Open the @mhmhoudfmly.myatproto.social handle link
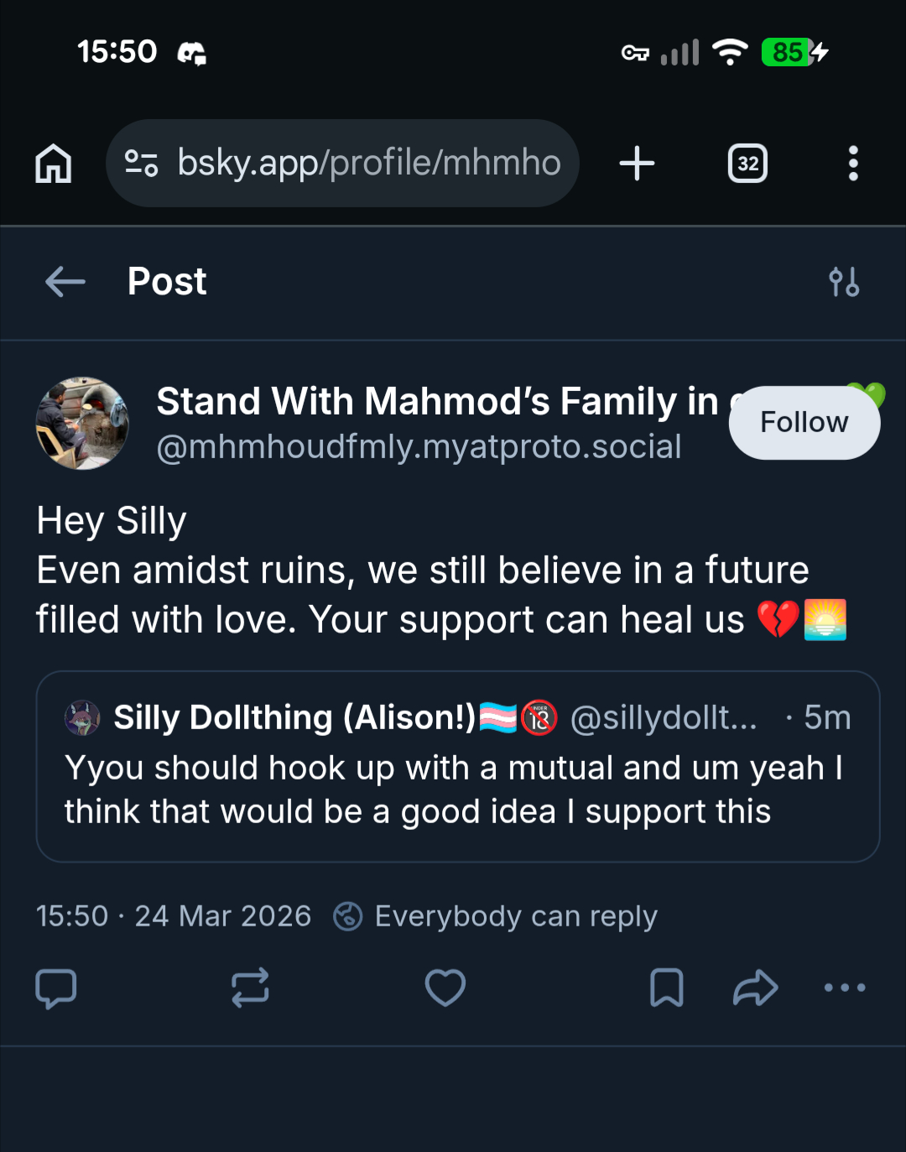 coord(419,447)
